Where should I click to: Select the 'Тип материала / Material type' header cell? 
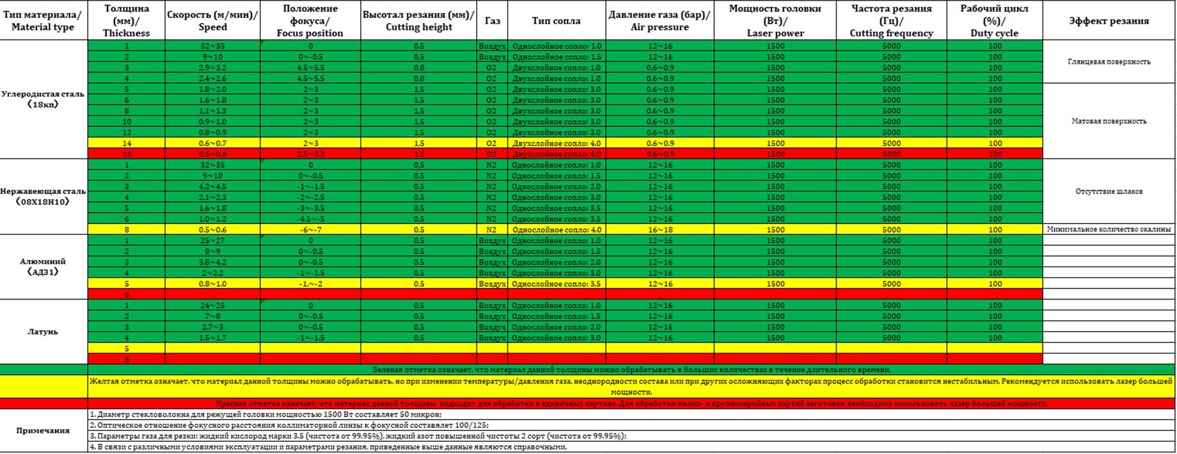click(43, 20)
